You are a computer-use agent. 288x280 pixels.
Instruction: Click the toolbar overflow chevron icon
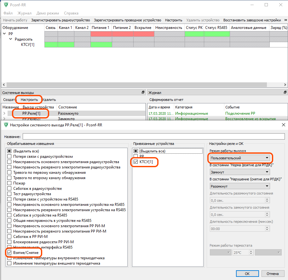coord(285,20)
